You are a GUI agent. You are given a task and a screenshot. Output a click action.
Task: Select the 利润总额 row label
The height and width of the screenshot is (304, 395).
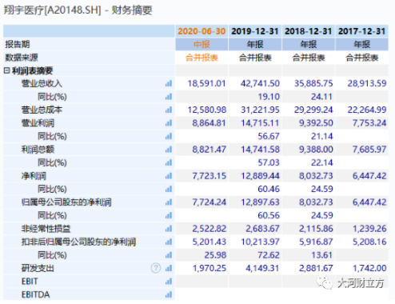pos(38,150)
